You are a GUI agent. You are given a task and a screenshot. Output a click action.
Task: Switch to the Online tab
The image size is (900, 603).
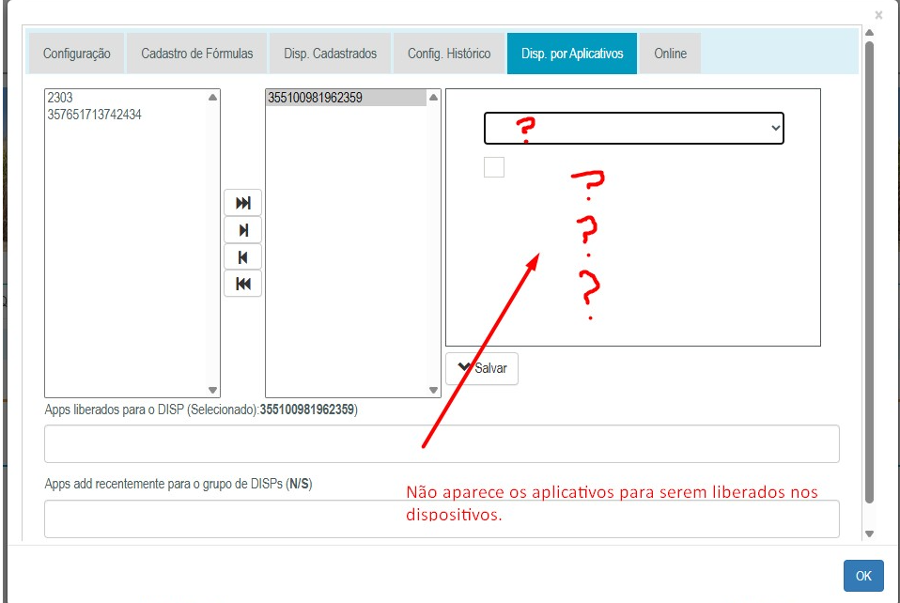670,54
